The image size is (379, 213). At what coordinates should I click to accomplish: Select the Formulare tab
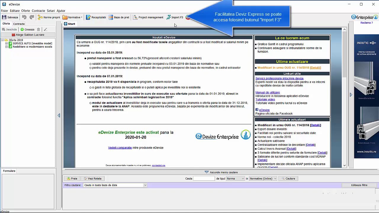pyautogui.click(x=9, y=171)
